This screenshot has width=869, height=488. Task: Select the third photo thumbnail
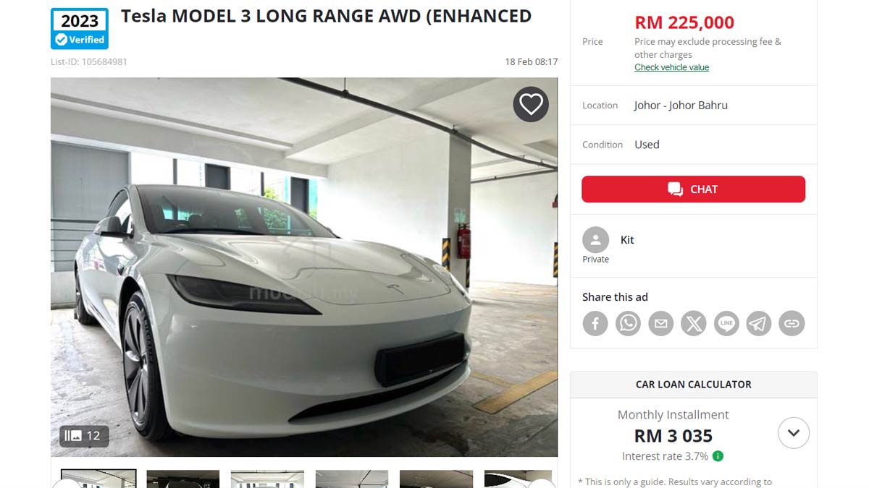point(267,479)
